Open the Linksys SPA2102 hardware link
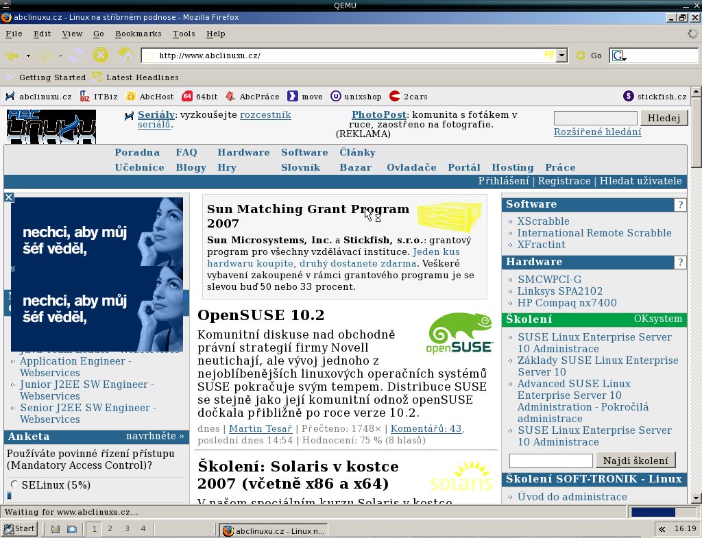 pos(560,291)
